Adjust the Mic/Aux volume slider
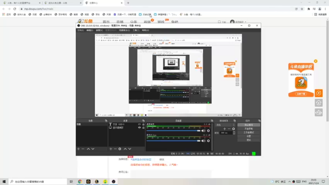The image size is (329, 185). click(173, 141)
